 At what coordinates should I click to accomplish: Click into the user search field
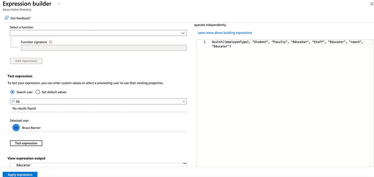[x=97, y=101]
